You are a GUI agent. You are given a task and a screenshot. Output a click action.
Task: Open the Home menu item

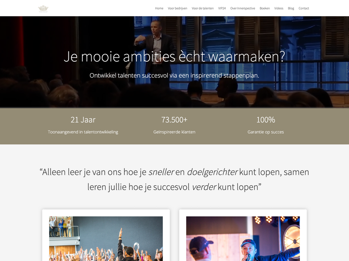159,8
